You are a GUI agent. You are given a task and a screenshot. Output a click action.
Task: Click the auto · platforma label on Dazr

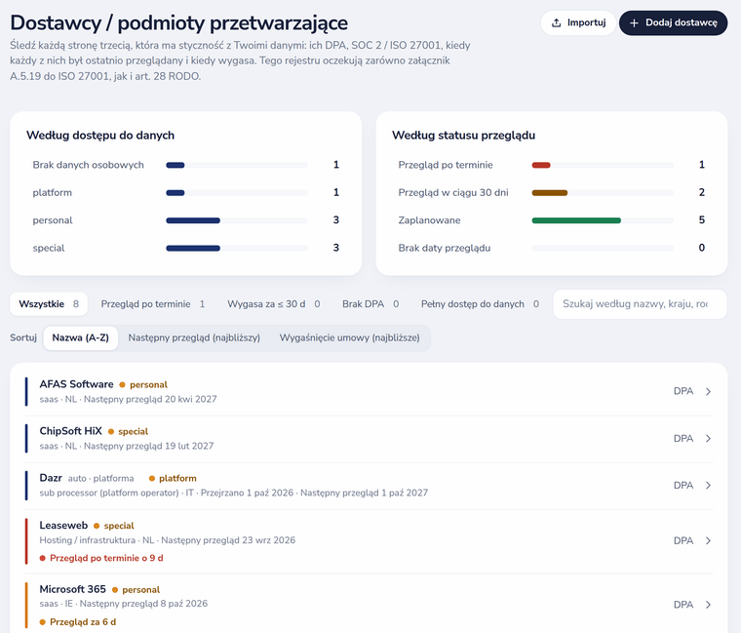pos(100,479)
